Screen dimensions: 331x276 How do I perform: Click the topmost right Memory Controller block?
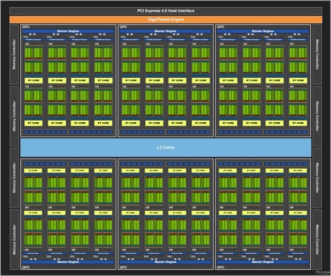point(321,53)
